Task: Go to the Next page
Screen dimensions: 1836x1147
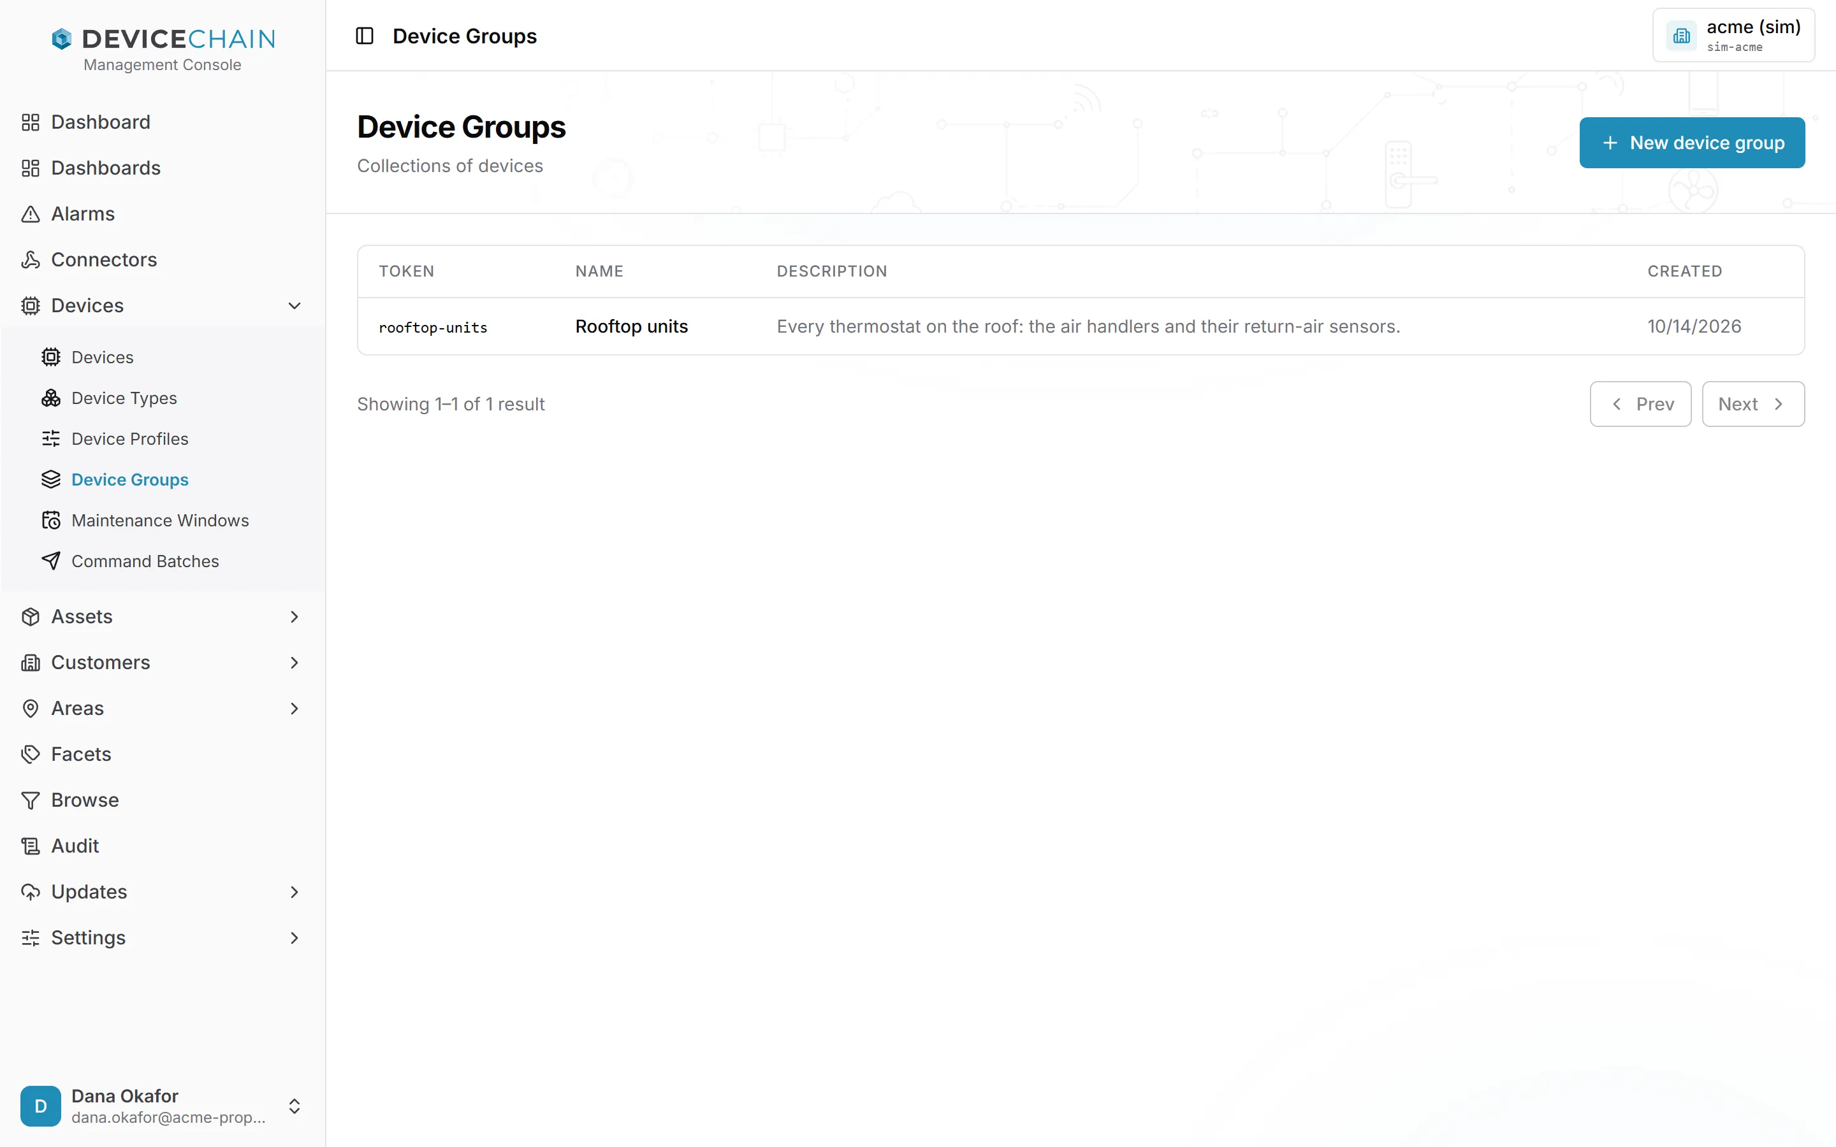Action: [1752, 405]
